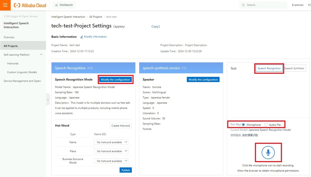Open the Name hotword dropdown
This screenshot has width=311, height=177.
pos(111,142)
